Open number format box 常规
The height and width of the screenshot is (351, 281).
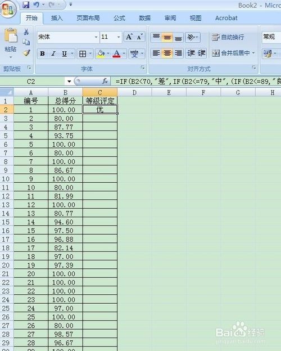coord(271,37)
